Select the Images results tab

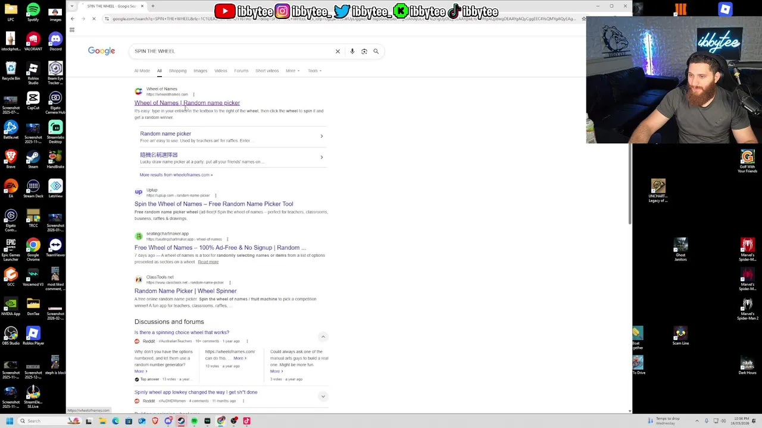200,71
